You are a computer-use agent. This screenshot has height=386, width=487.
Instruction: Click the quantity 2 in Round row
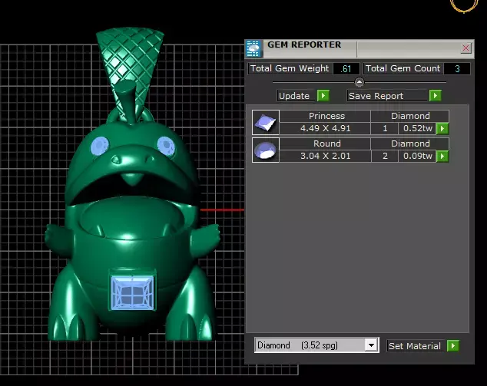[x=385, y=156]
